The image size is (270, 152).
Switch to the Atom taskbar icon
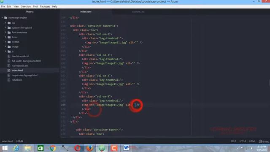tap(102, 148)
